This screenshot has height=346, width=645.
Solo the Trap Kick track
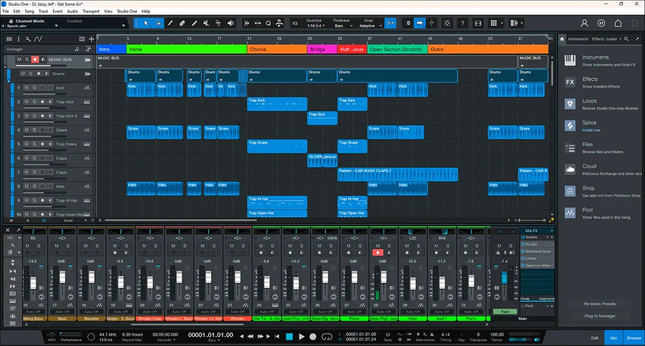point(34,102)
